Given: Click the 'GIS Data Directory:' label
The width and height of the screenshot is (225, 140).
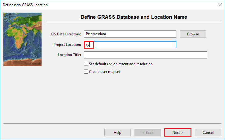Looking at the screenshot, I should coord(66,34).
